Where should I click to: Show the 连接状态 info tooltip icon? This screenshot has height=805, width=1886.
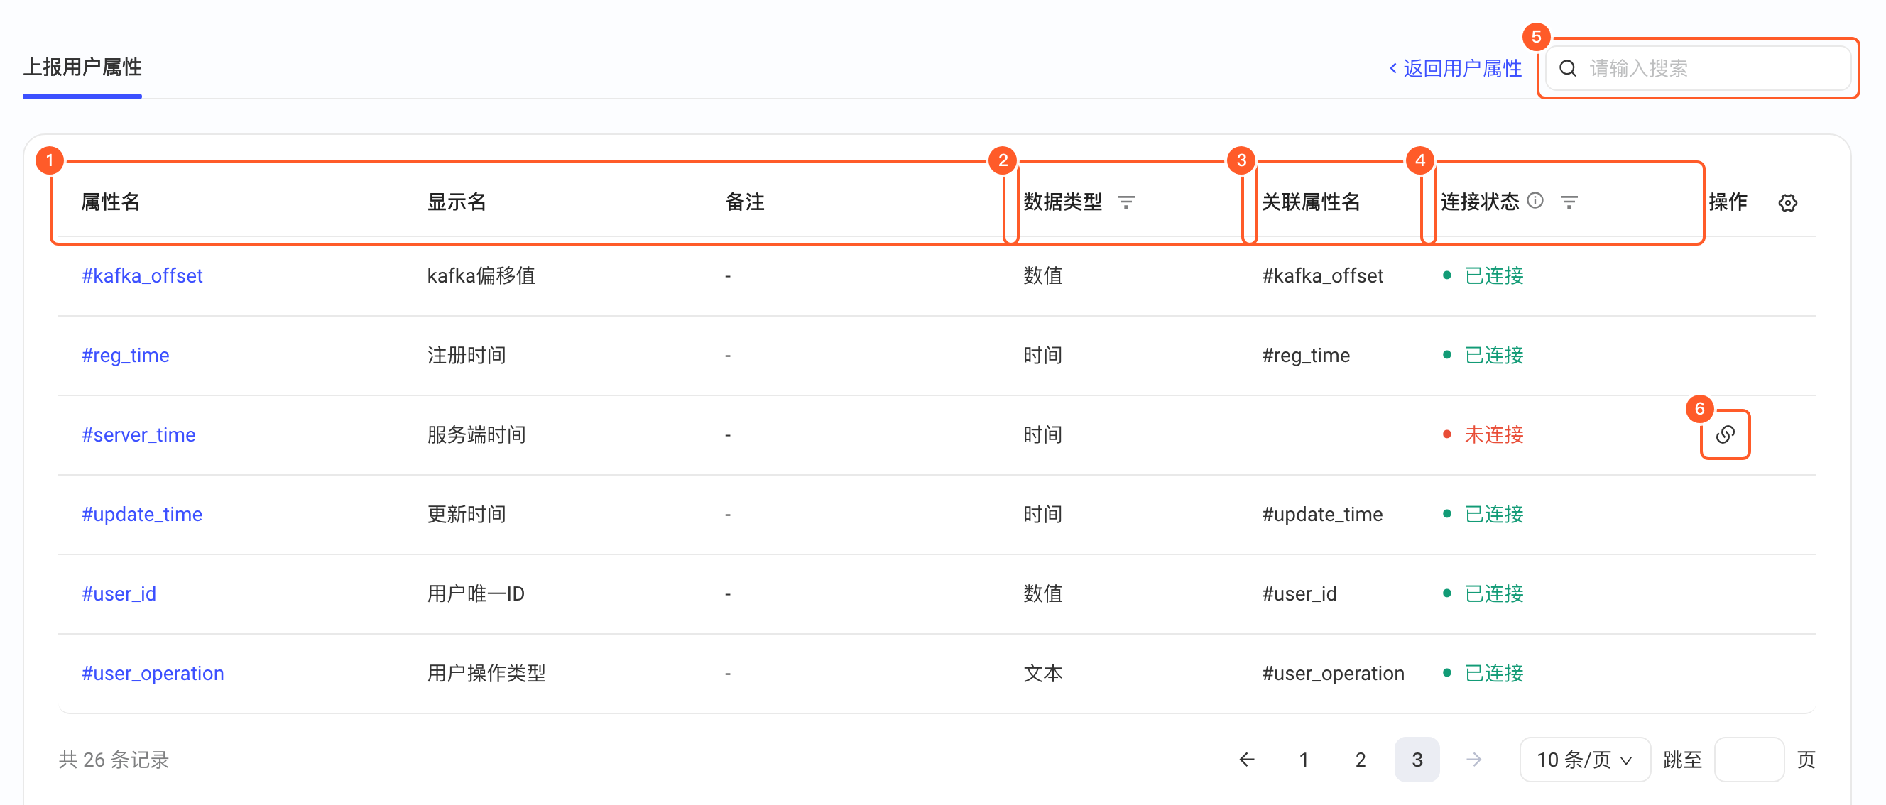click(1535, 200)
